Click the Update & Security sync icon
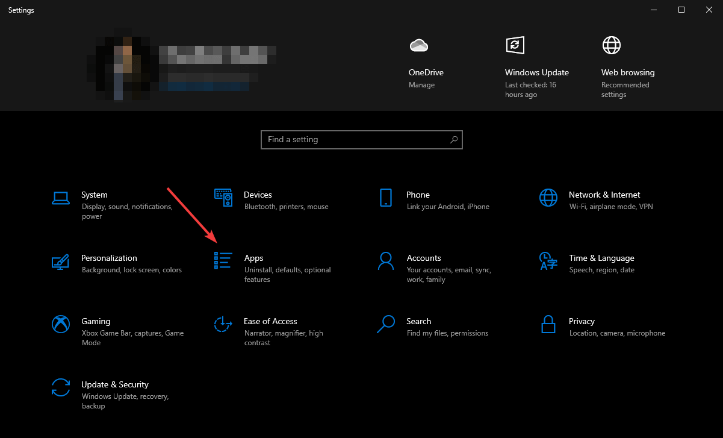This screenshot has width=723, height=438. click(x=60, y=387)
